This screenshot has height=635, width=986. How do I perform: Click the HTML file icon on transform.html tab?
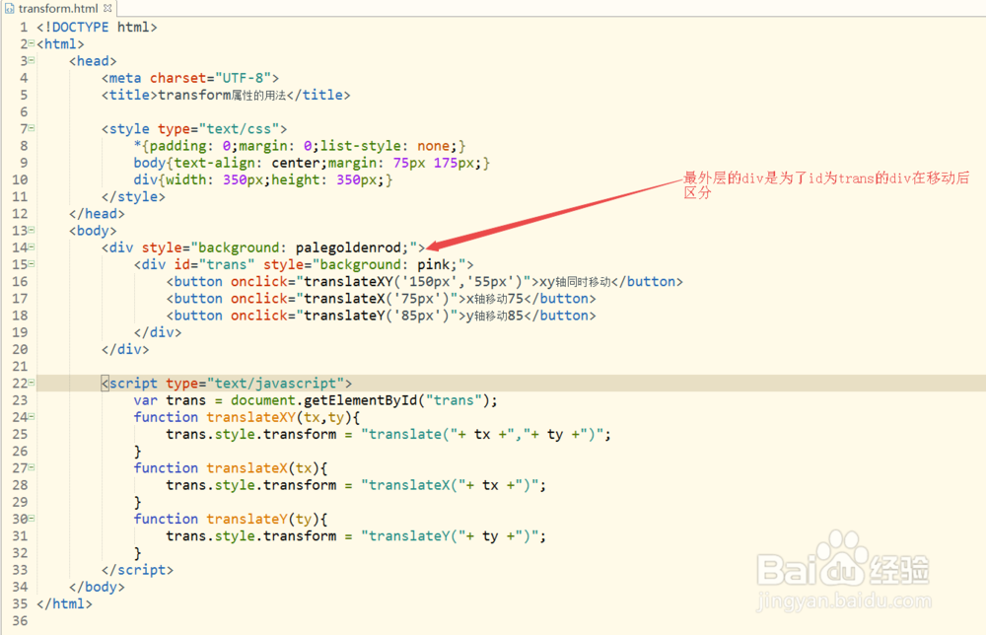[10, 8]
